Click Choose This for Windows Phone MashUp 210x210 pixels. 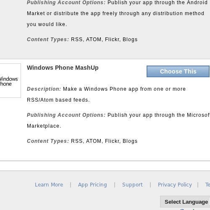coord(178,71)
